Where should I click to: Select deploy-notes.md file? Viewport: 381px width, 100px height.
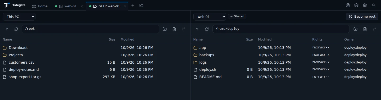[95, 69]
